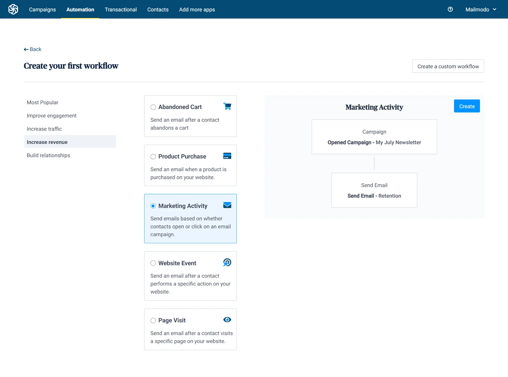Expand the Mailmodo account dropdown

coord(480,10)
